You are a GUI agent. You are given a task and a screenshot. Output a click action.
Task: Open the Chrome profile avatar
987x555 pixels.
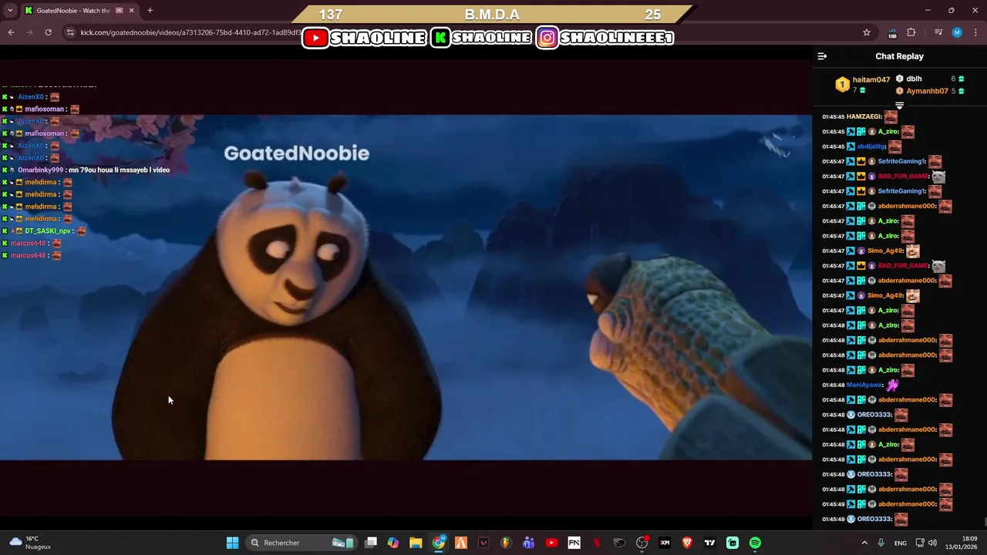pyautogui.click(x=957, y=32)
